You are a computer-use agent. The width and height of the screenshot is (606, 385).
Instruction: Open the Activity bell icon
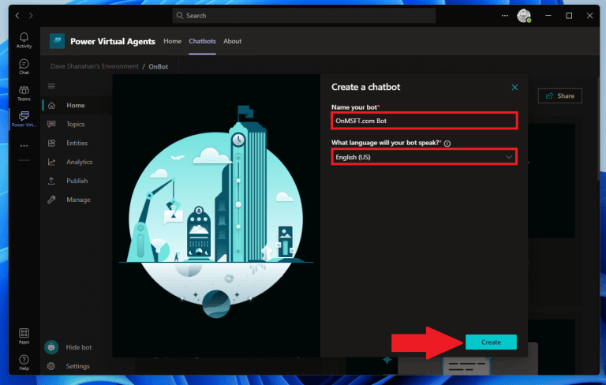24,39
